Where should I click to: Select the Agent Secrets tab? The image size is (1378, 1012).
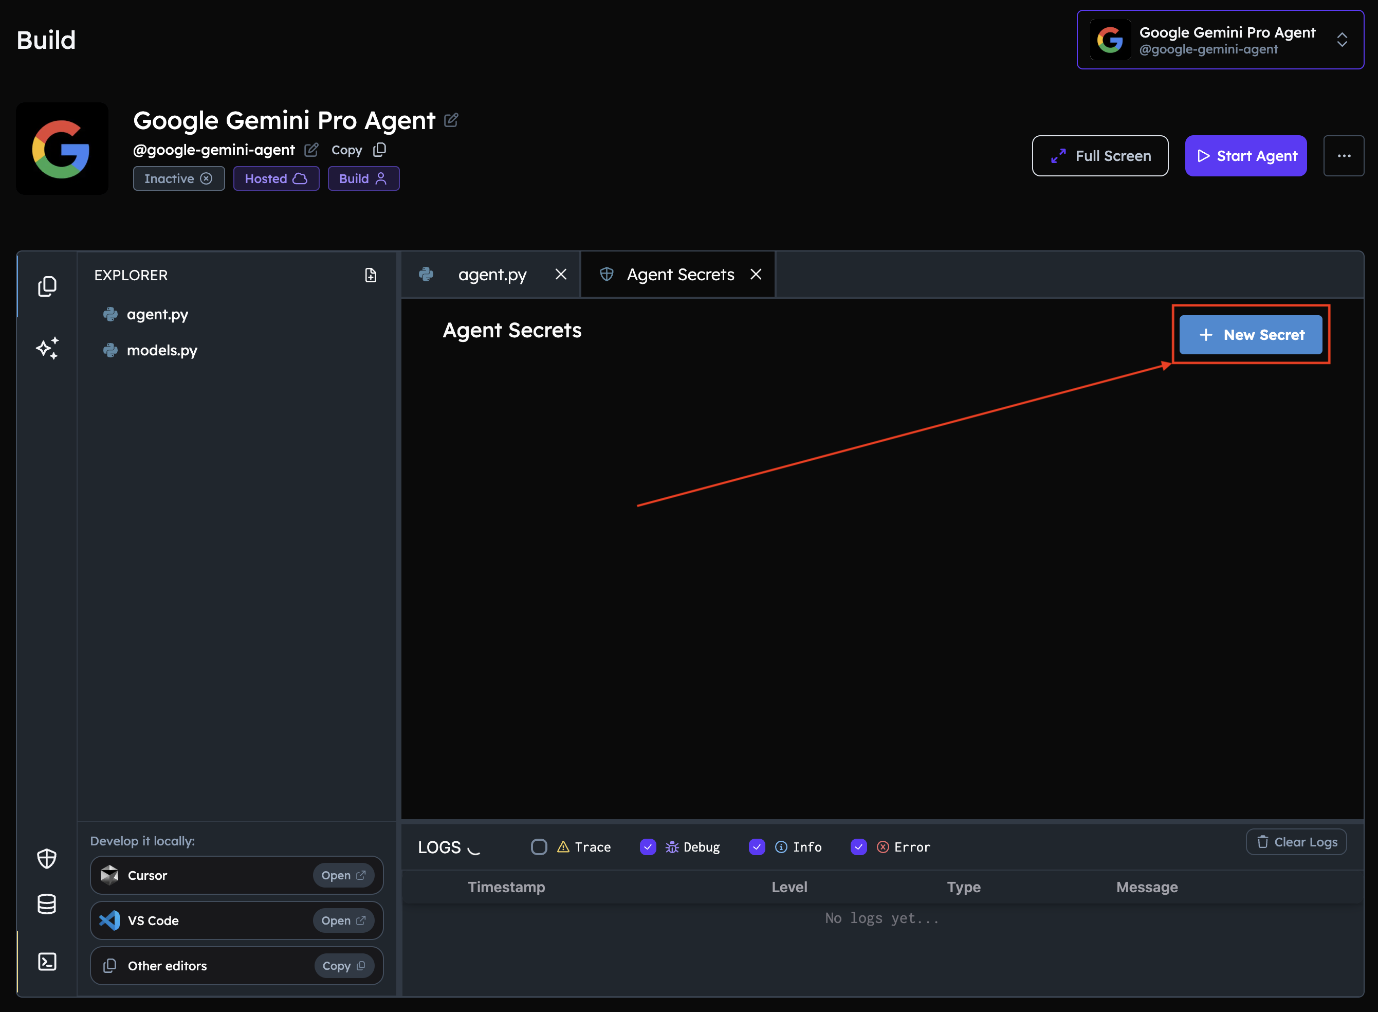pos(677,275)
